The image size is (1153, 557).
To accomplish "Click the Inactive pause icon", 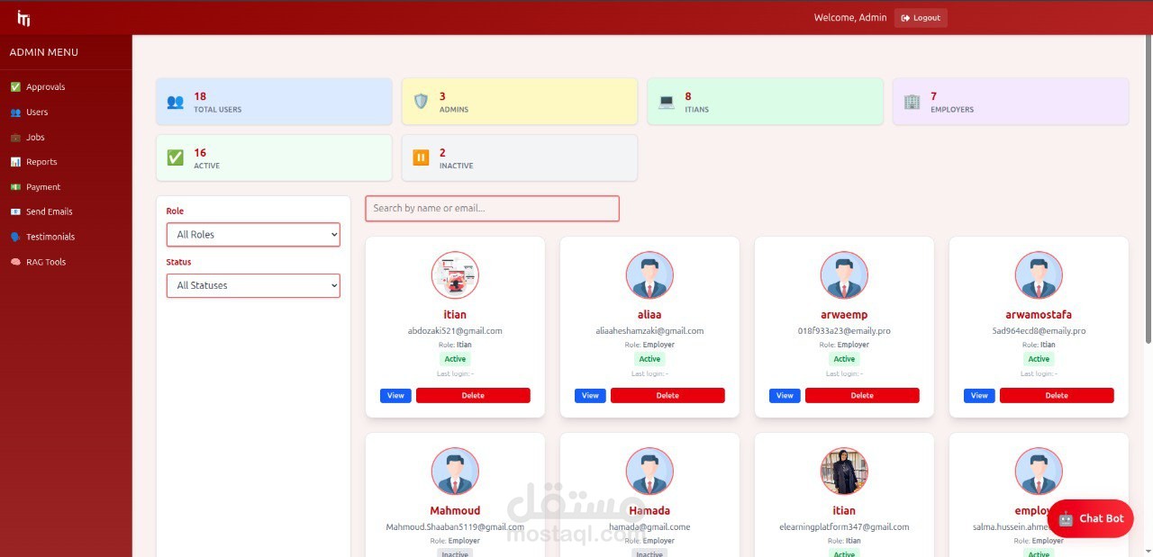I will pos(421,158).
